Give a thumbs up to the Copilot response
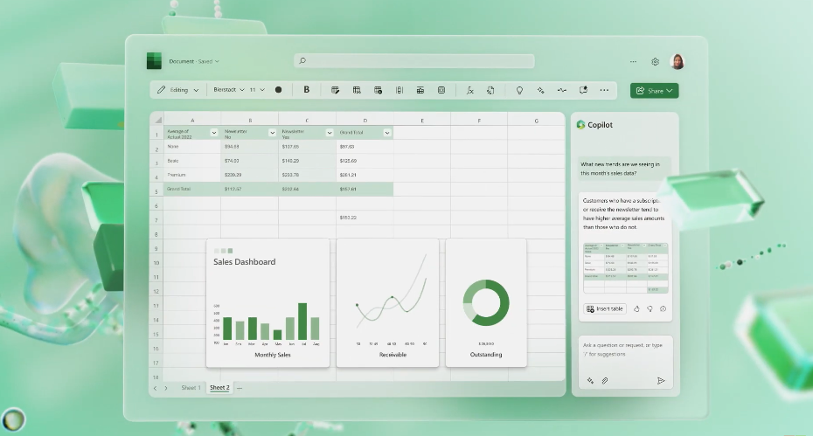Viewport: 813px width, 436px height. [x=636, y=309]
